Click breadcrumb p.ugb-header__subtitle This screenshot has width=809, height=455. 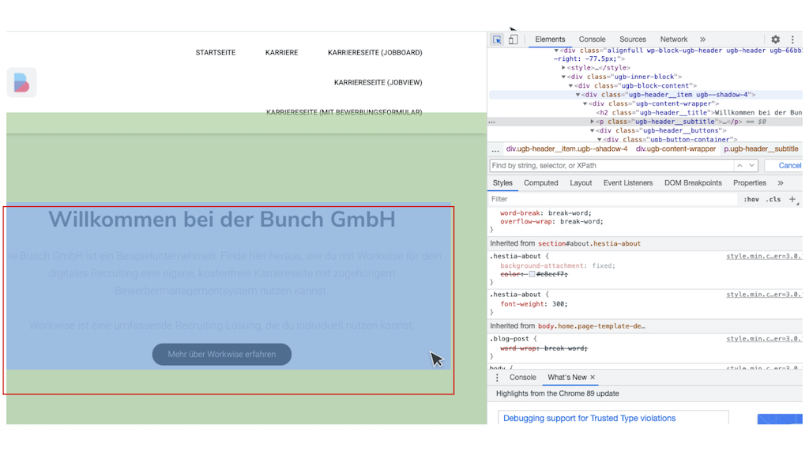click(761, 149)
